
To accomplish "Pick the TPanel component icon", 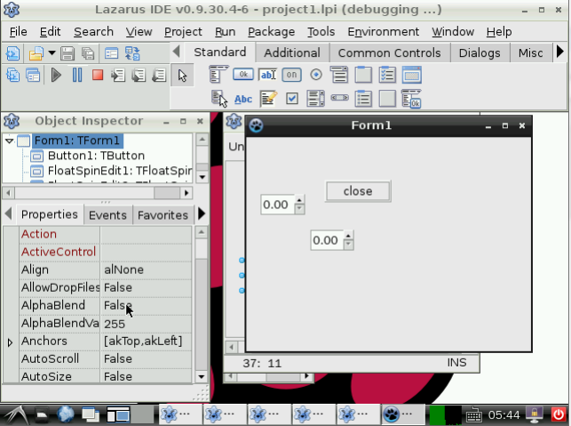I will (x=387, y=98).
